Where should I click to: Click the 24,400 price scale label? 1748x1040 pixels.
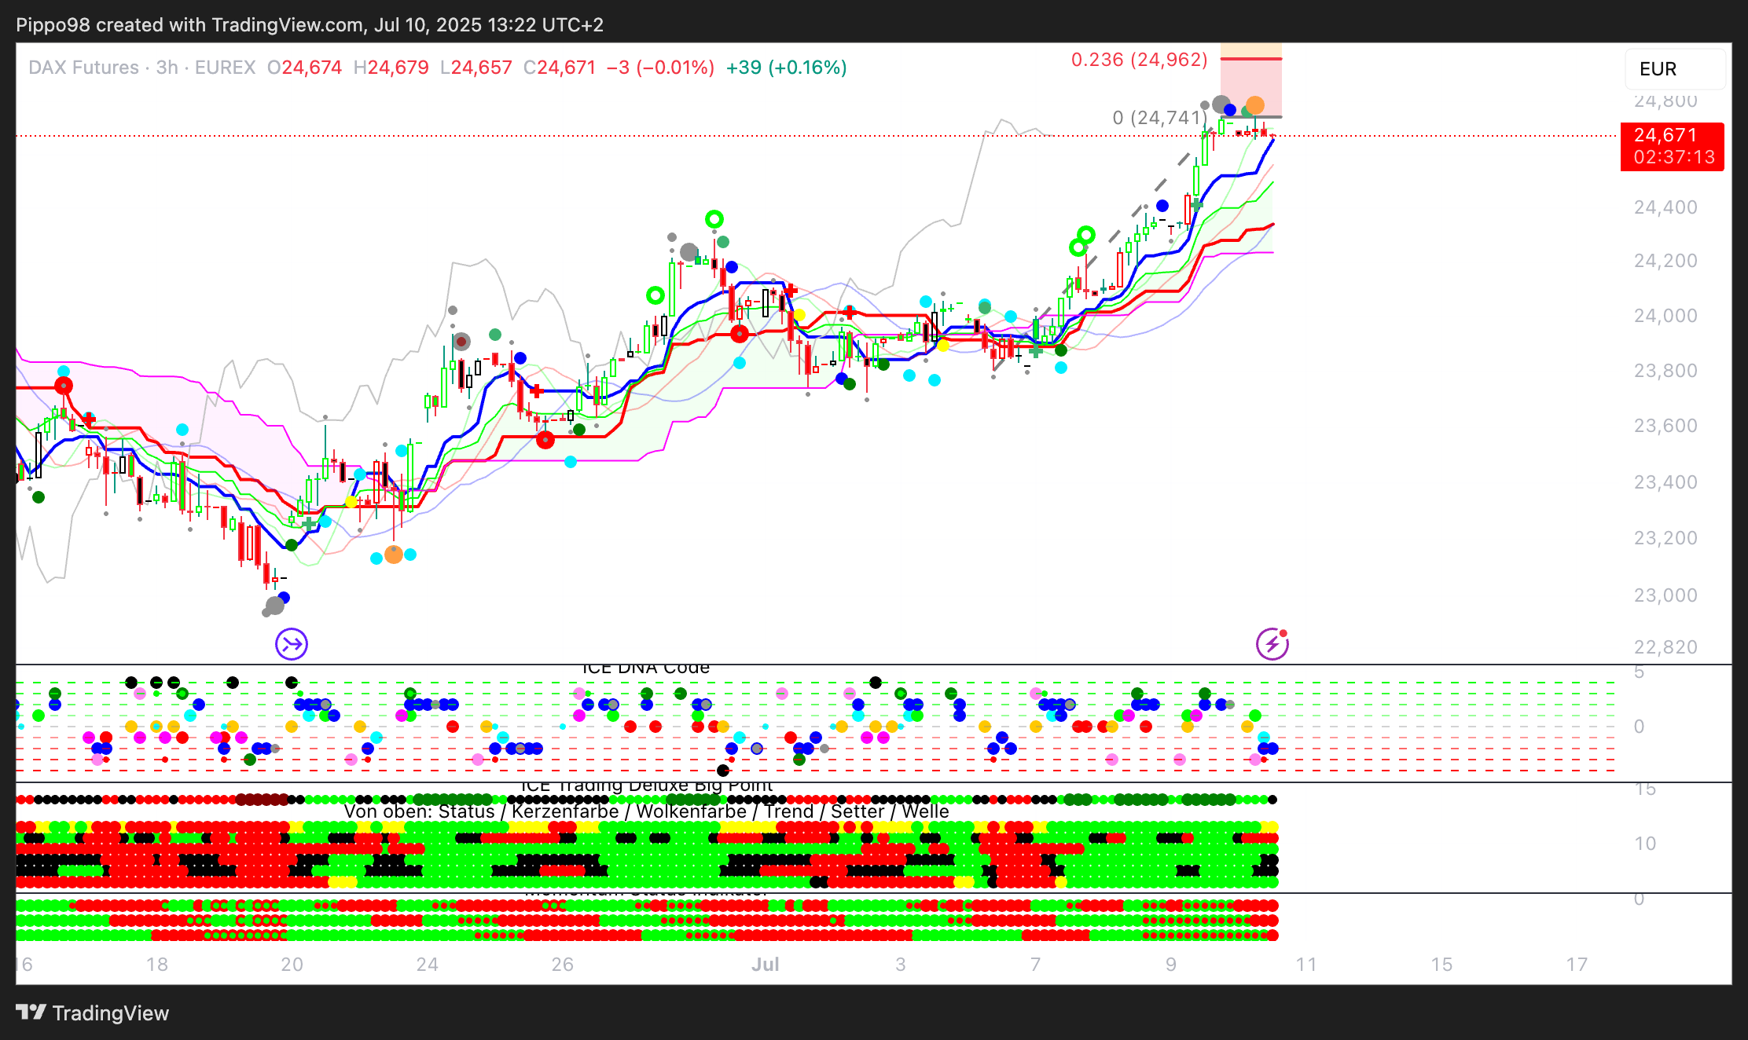click(x=1665, y=207)
